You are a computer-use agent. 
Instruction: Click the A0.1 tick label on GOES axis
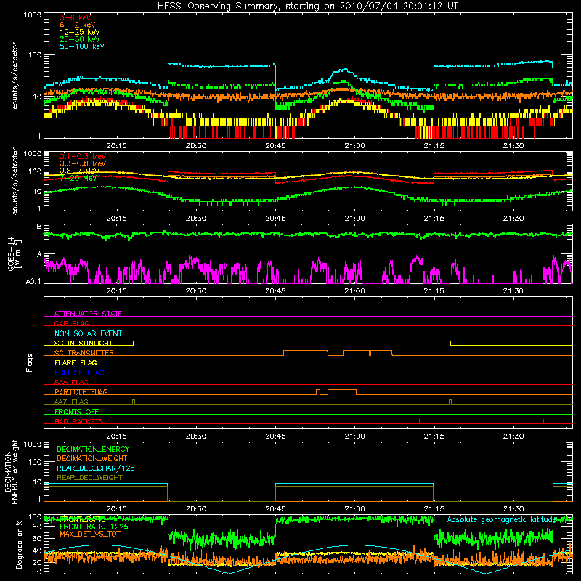click(33, 282)
